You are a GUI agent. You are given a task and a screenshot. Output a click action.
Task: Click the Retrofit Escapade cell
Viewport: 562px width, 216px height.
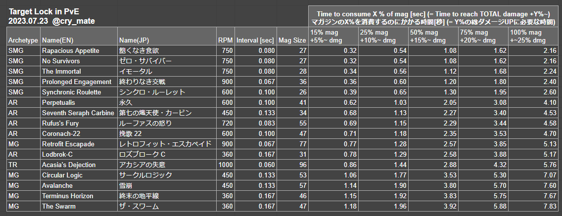(x=68, y=144)
